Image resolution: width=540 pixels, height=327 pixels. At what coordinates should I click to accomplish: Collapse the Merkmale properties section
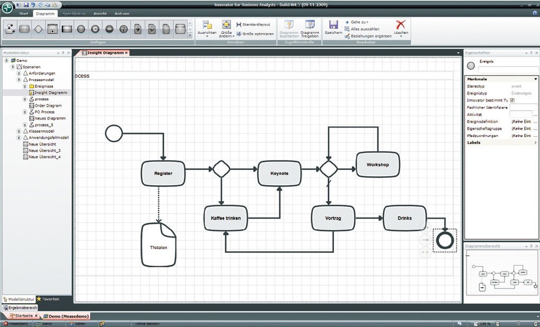535,78
